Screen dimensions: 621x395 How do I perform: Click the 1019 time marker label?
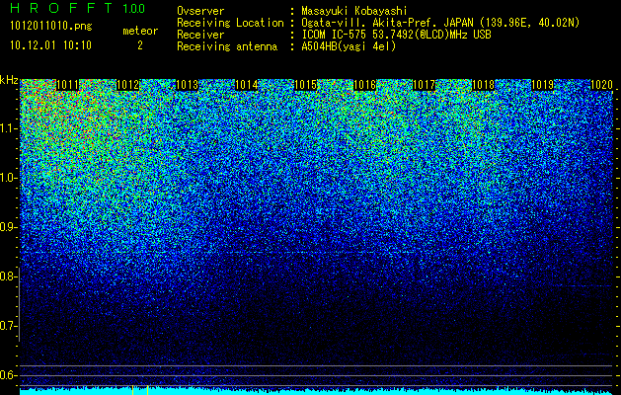tap(543, 85)
